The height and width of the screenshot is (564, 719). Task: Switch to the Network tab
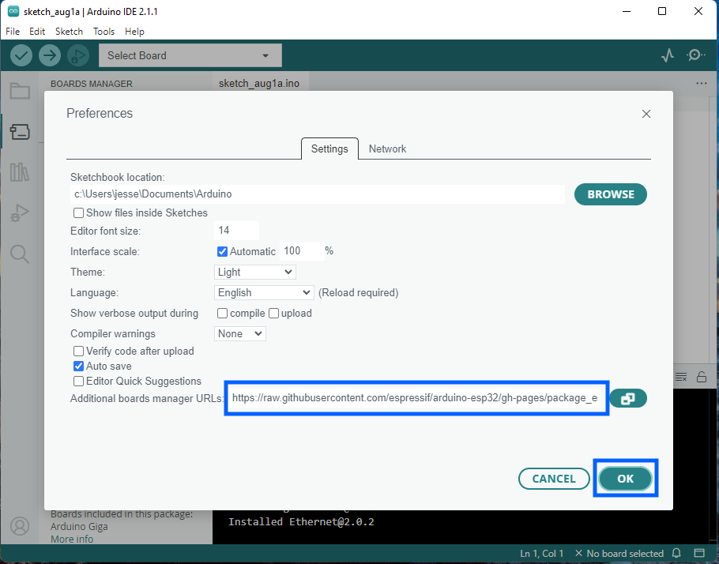click(x=387, y=149)
